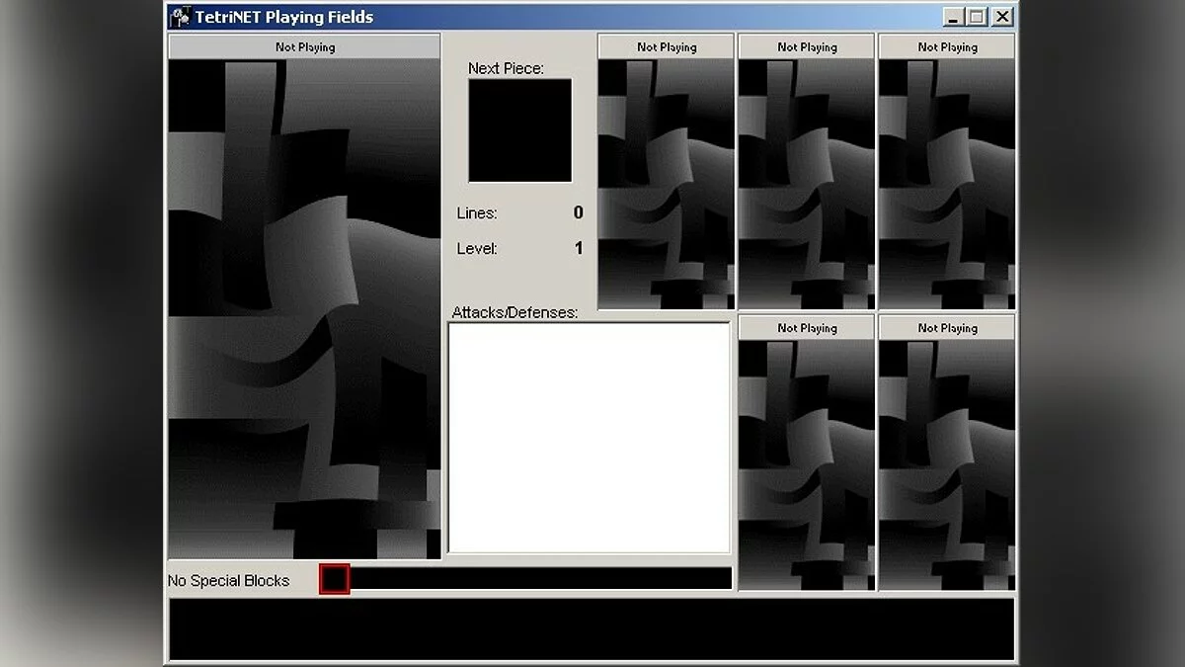Click the No Special Blocks label
The width and height of the screenshot is (1185, 667).
pos(228,580)
